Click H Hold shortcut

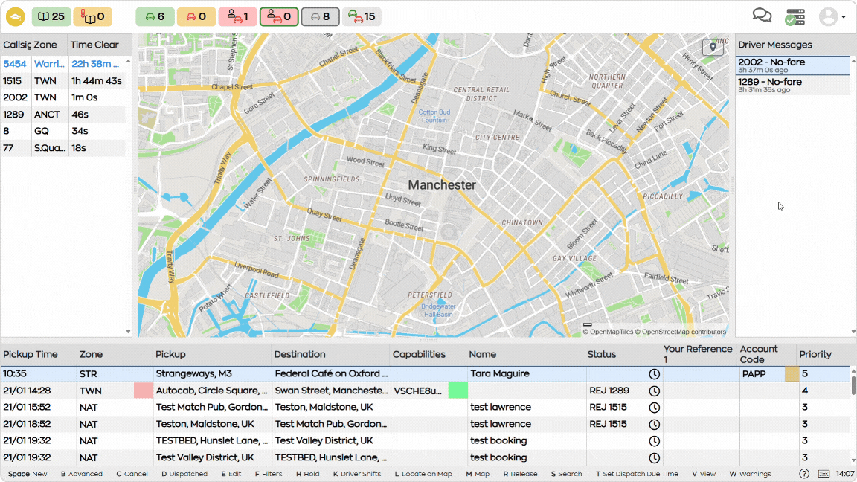(x=308, y=474)
